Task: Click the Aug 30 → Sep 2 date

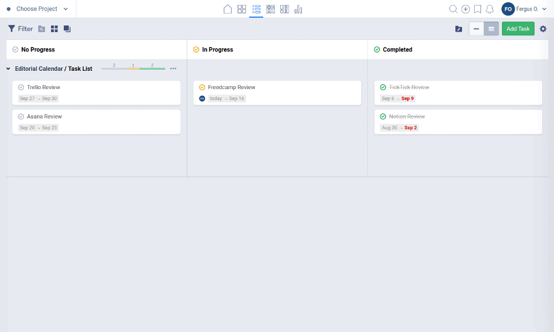Action: pos(399,128)
